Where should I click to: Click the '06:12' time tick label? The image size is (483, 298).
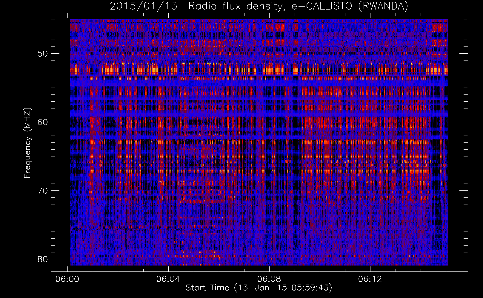(x=370, y=279)
